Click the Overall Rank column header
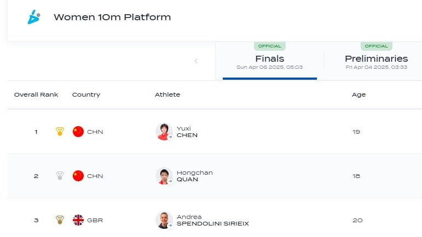The width and height of the screenshot is (422, 237). pyautogui.click(x=36, y=94)
